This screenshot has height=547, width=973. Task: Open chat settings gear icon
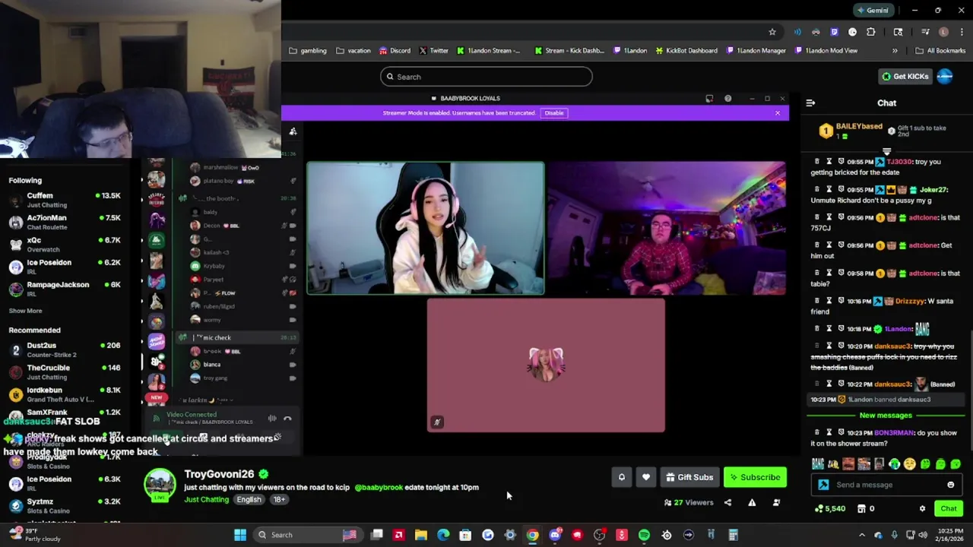[x=922, y=508]
